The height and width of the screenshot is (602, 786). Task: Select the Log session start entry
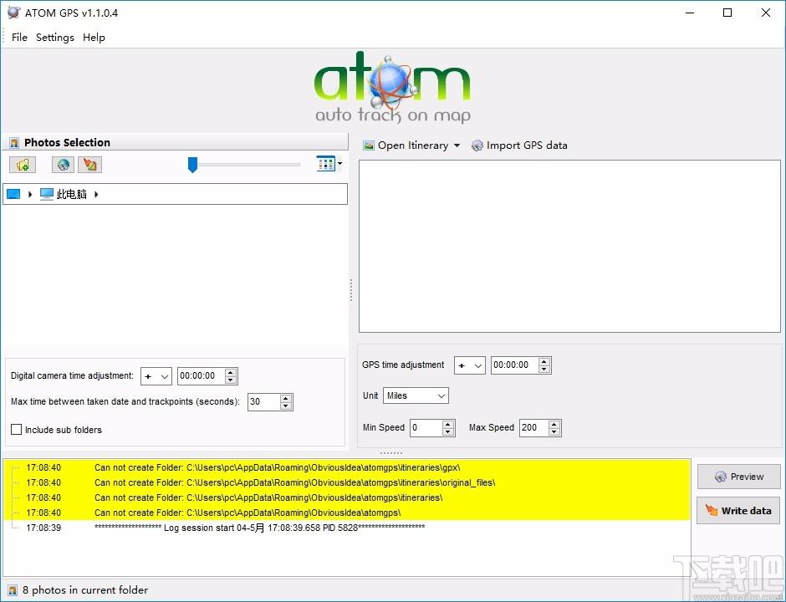347,528
